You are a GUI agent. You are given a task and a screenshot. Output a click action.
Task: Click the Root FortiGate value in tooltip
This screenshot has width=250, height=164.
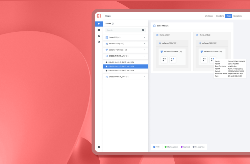(232, 66)
